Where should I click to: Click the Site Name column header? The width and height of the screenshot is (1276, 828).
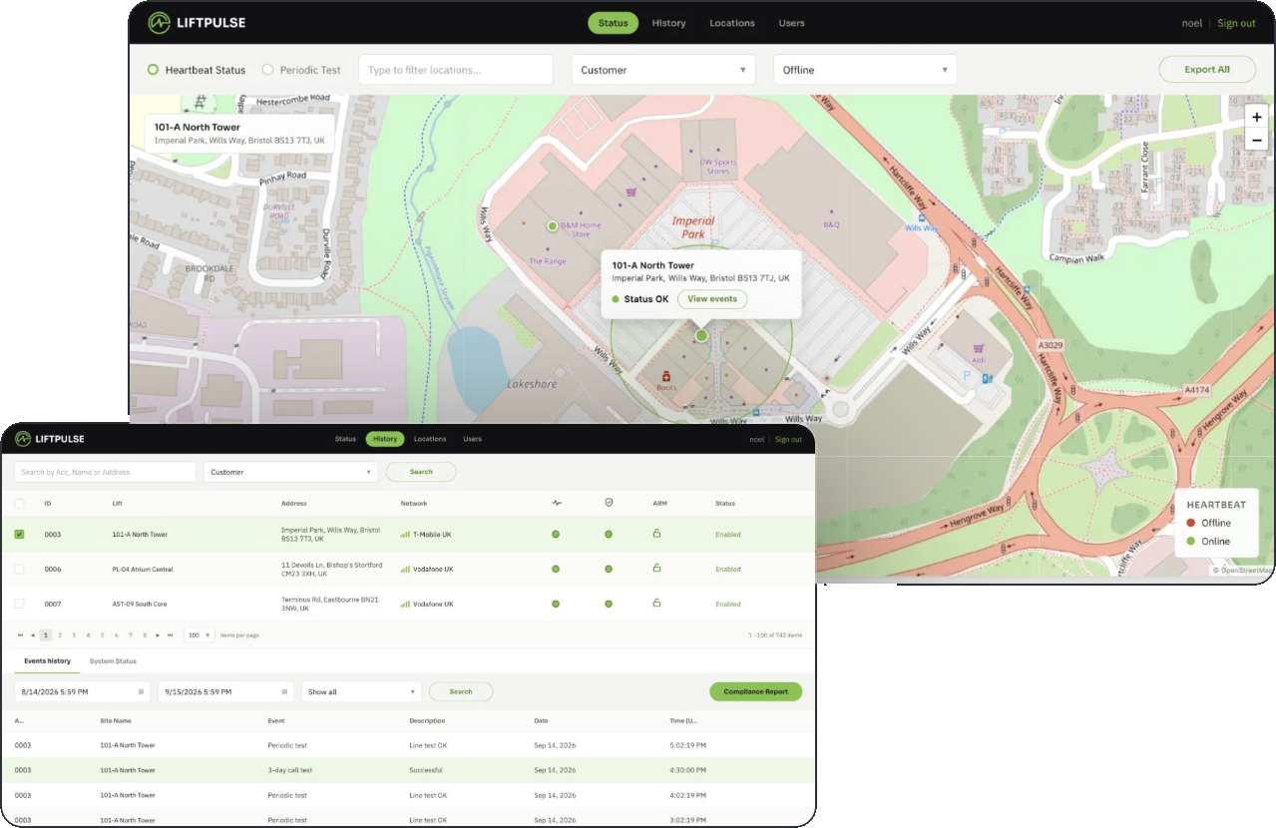tap(116, 720)
